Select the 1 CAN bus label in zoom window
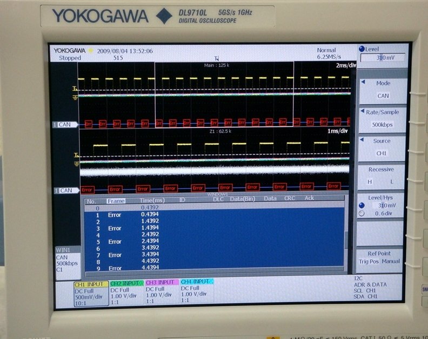Viewport: 428px width, 339px height. (67, 191)
